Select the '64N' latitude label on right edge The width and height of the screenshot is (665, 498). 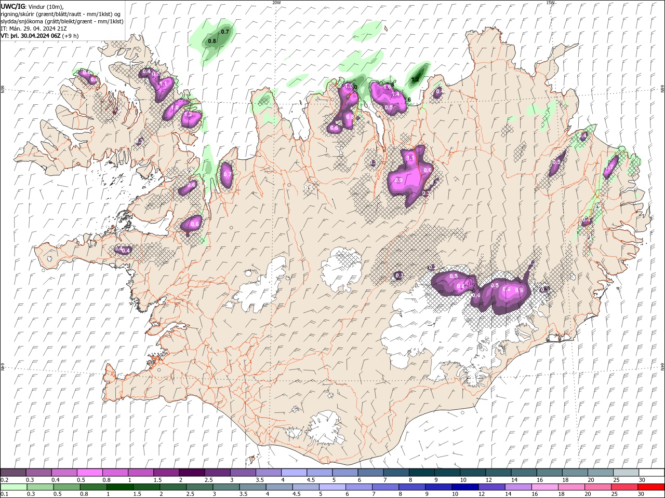tap(662, 367)
